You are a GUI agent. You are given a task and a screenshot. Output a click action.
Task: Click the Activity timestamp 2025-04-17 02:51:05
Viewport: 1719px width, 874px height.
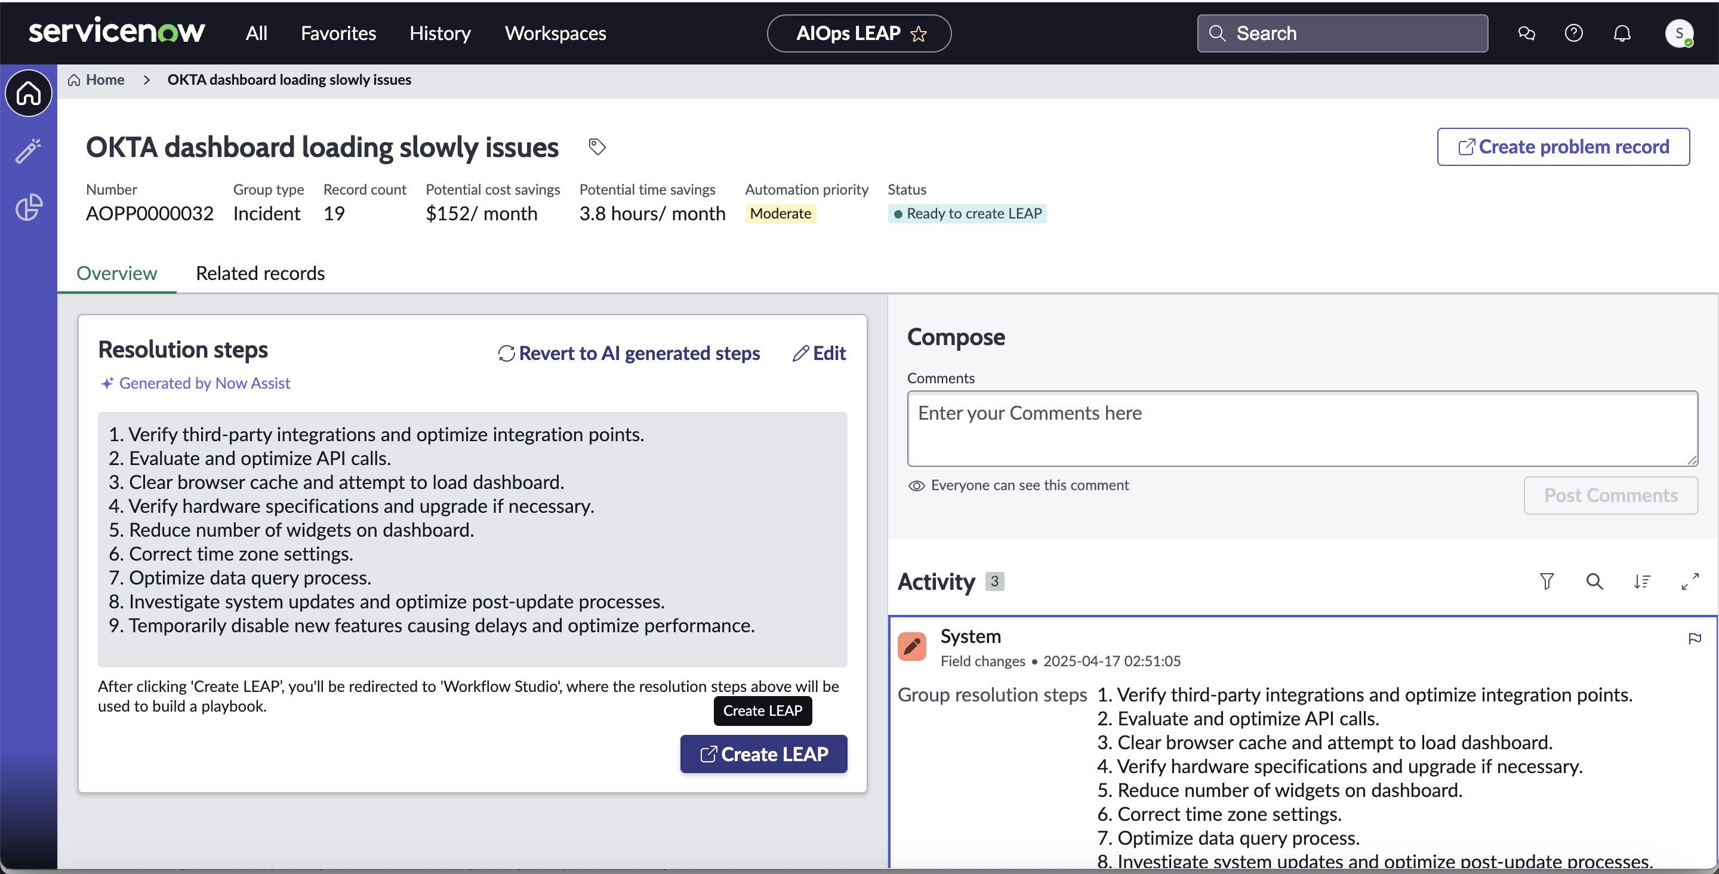point(1112,660)
